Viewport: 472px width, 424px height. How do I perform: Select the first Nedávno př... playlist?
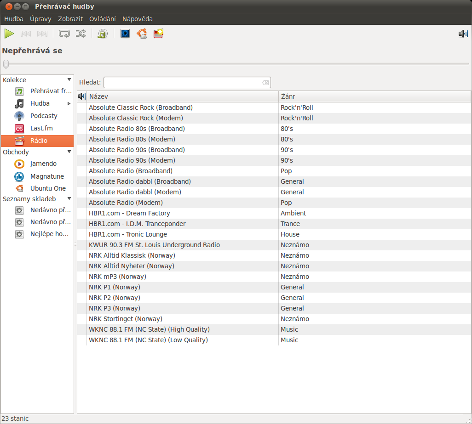click(37, 210)
